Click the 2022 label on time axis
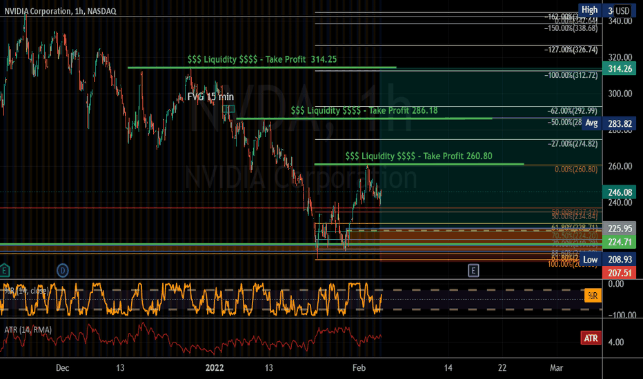643x379 pixels. click(x=215, y=367)
